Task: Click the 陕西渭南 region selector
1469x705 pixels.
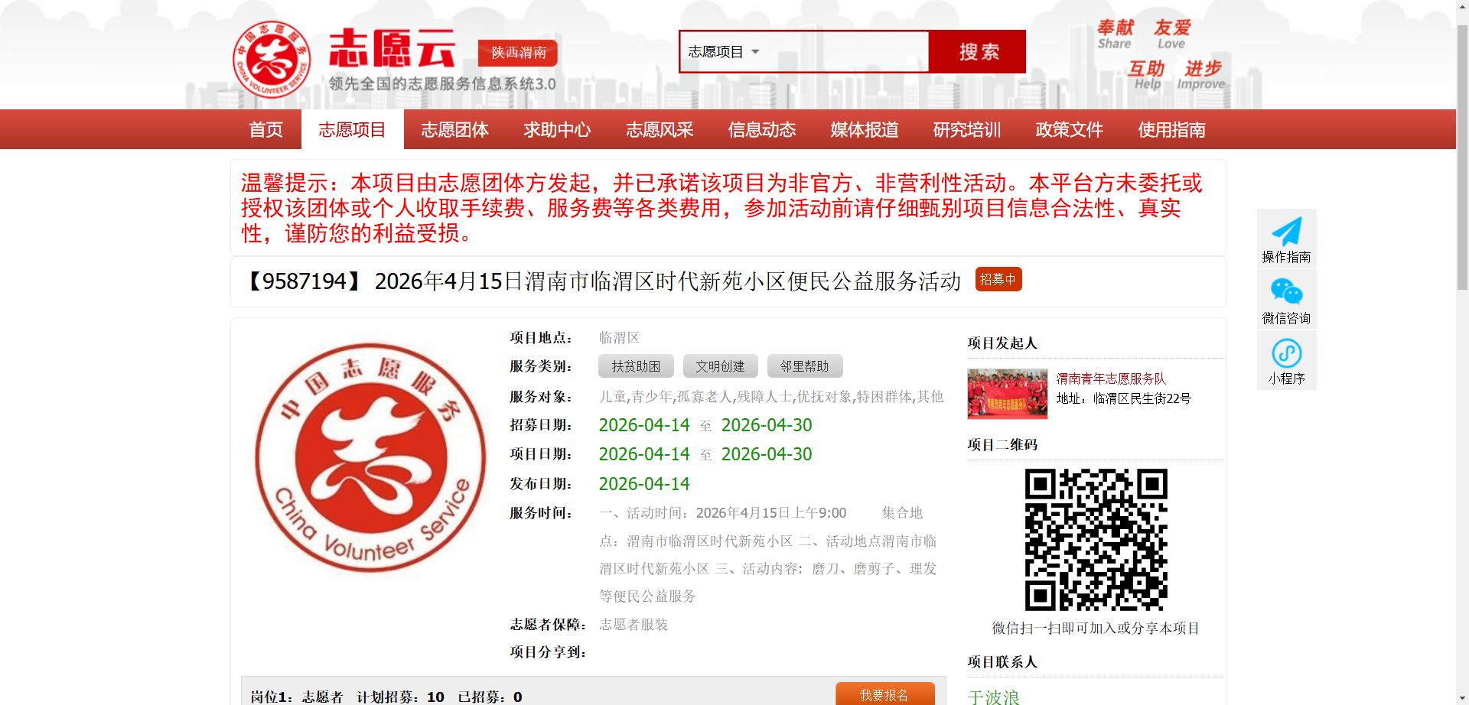Action: 518,53
